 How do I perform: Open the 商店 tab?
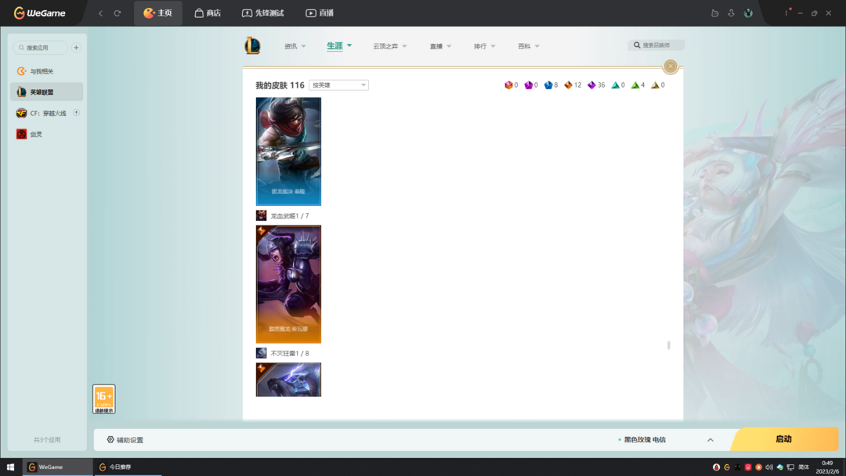click(x=208, y=13)
